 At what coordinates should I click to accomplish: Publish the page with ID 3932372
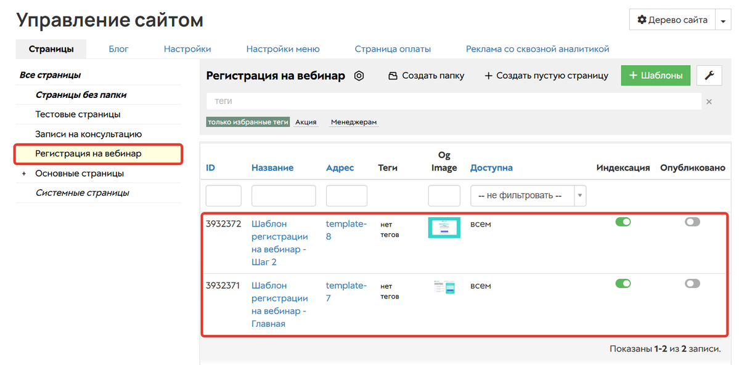pos(692,222)
